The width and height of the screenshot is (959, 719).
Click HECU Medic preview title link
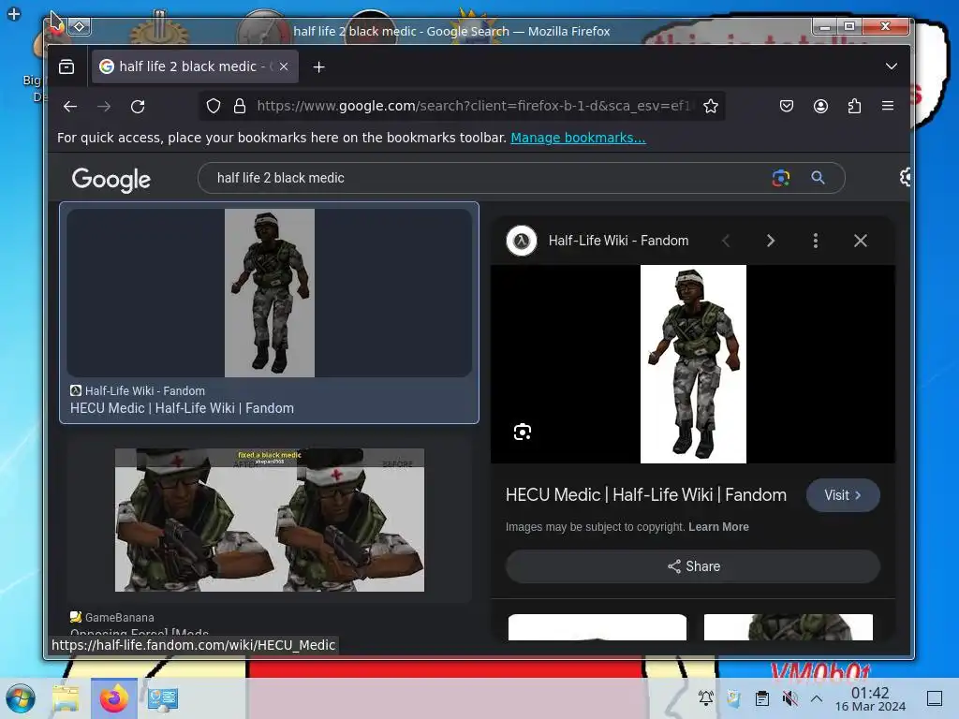pos(646,494)
